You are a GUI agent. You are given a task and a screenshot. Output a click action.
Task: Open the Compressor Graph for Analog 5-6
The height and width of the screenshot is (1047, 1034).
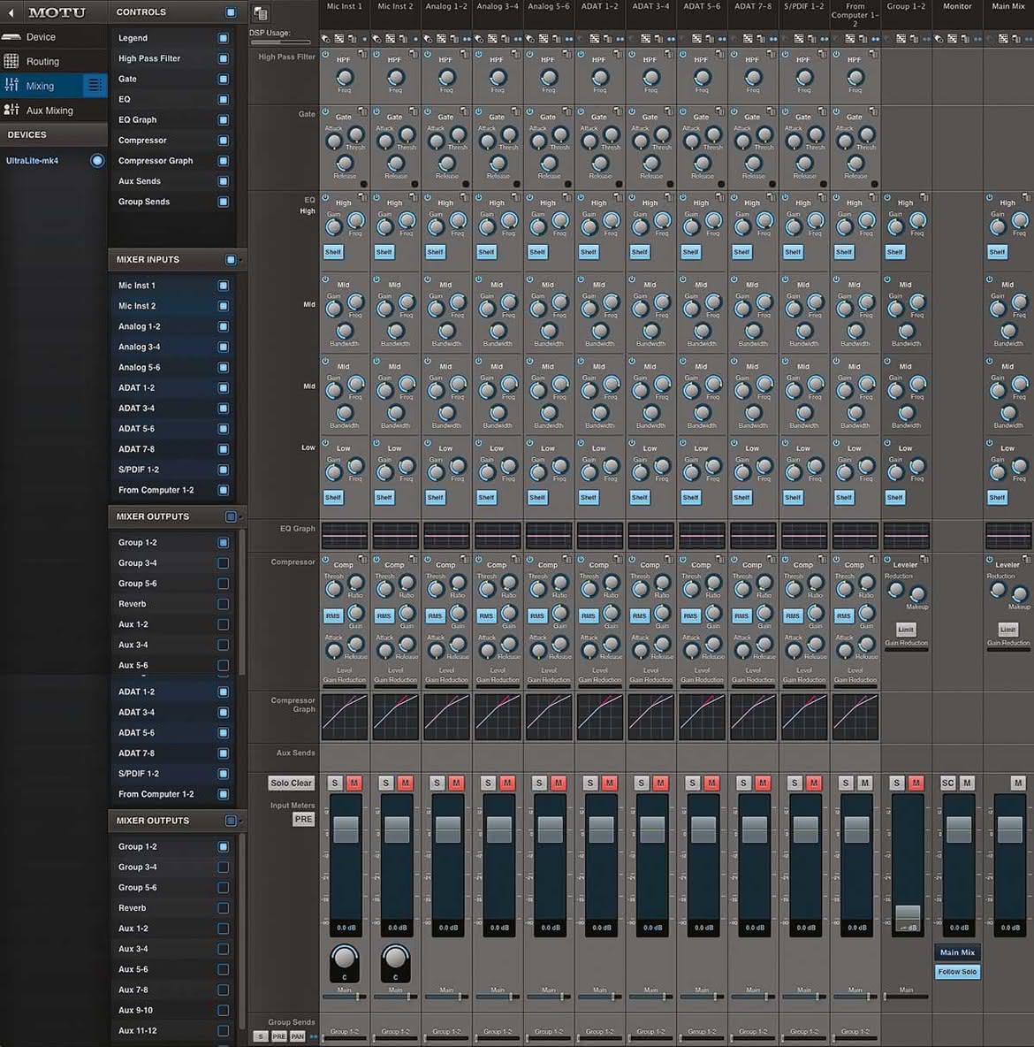coord(549,717)
